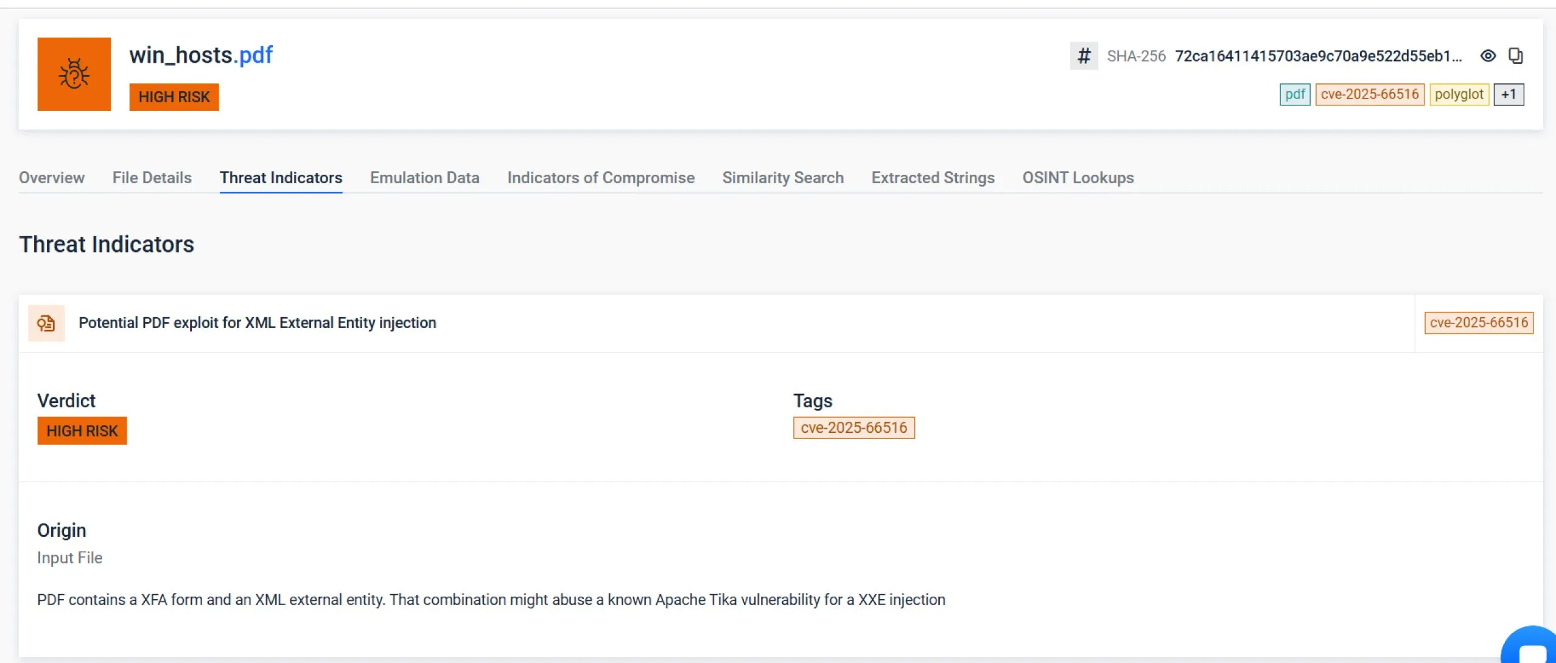Click the truncated SHA-256 hash value
Image resolution: width=1556 pixels, height=663 pixels.
click(1317, 56)
